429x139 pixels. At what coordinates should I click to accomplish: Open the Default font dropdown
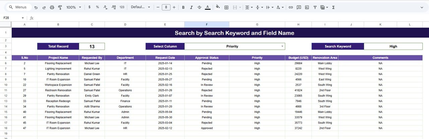pyautogui.click(x=140, y=7)
